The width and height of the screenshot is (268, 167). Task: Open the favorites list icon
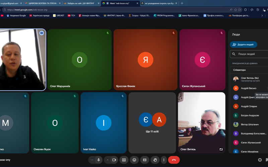(252, 10)
